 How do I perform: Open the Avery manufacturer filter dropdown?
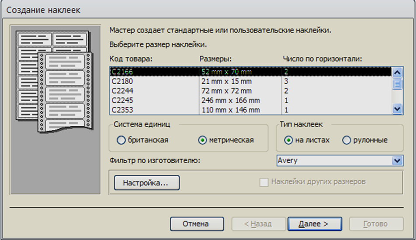click(397, 161)
